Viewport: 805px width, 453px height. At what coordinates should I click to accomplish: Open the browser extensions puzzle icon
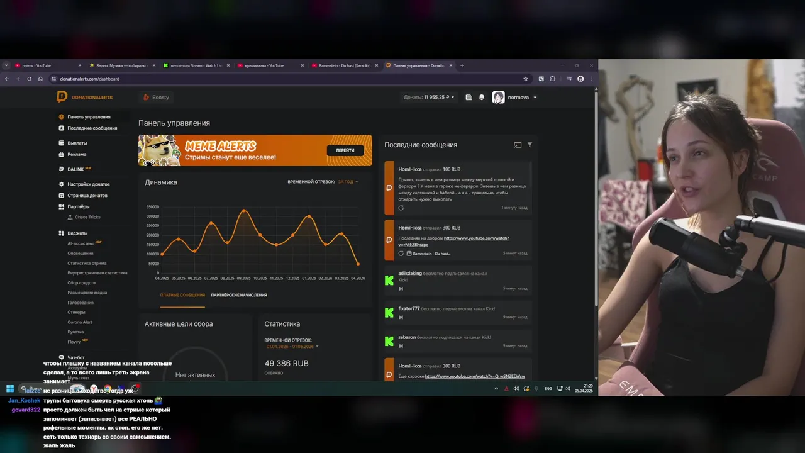[553, 79]
